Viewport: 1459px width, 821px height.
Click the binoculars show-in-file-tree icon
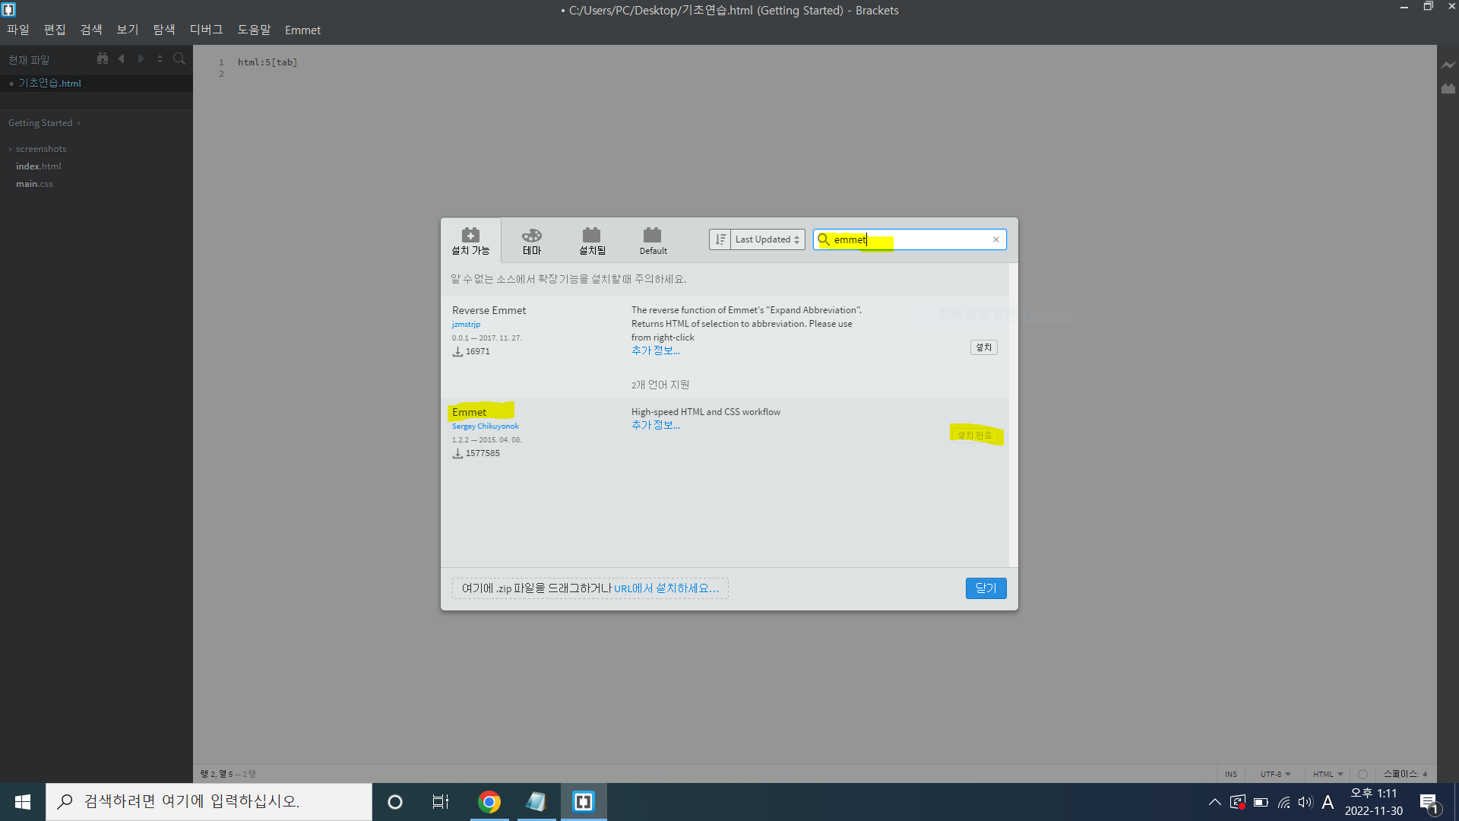103,59
